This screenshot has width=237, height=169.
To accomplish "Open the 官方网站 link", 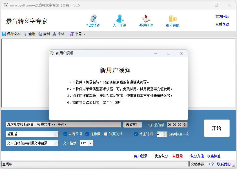I will pos(222,17).
